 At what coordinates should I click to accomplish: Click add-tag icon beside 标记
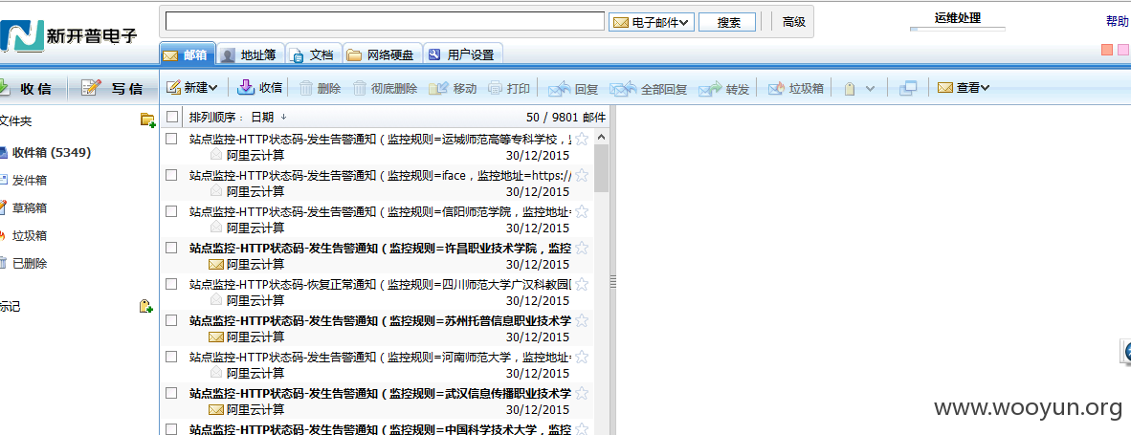pos(145,306)
